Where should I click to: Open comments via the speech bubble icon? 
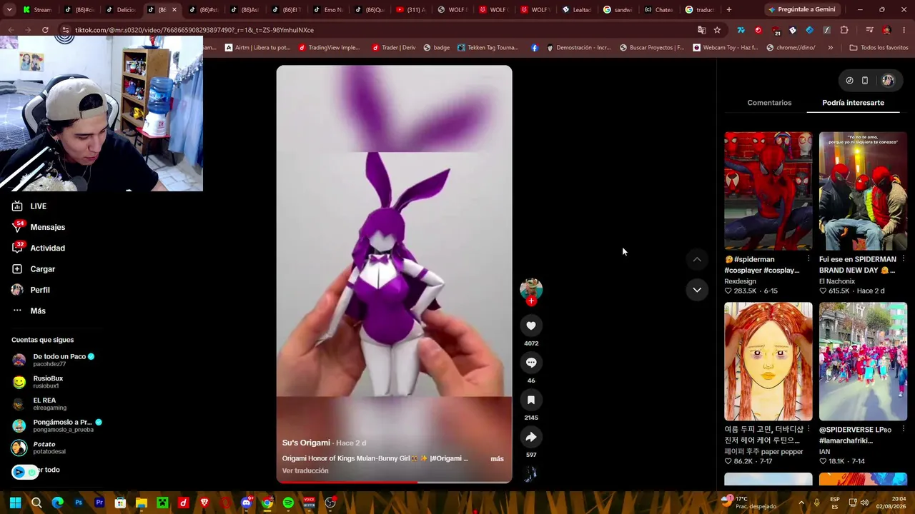click(531, 363)
